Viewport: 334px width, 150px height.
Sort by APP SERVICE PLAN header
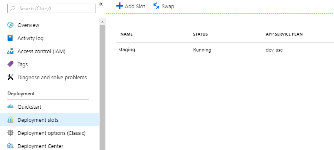coord(284,34)
